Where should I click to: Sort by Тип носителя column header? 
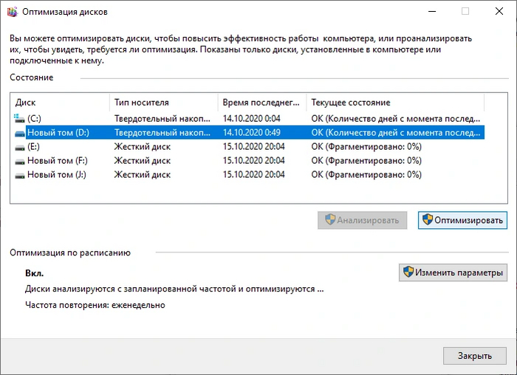pyautogui.click(x=163, y=103)
